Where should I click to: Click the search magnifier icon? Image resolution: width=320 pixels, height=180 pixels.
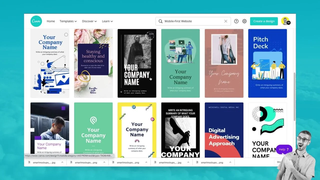point(160,21)
